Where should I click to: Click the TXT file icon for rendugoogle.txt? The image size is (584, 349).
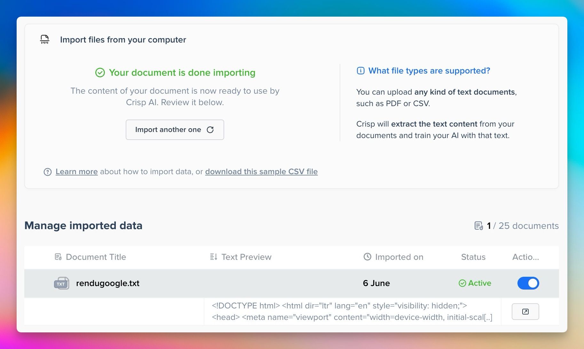62,283
